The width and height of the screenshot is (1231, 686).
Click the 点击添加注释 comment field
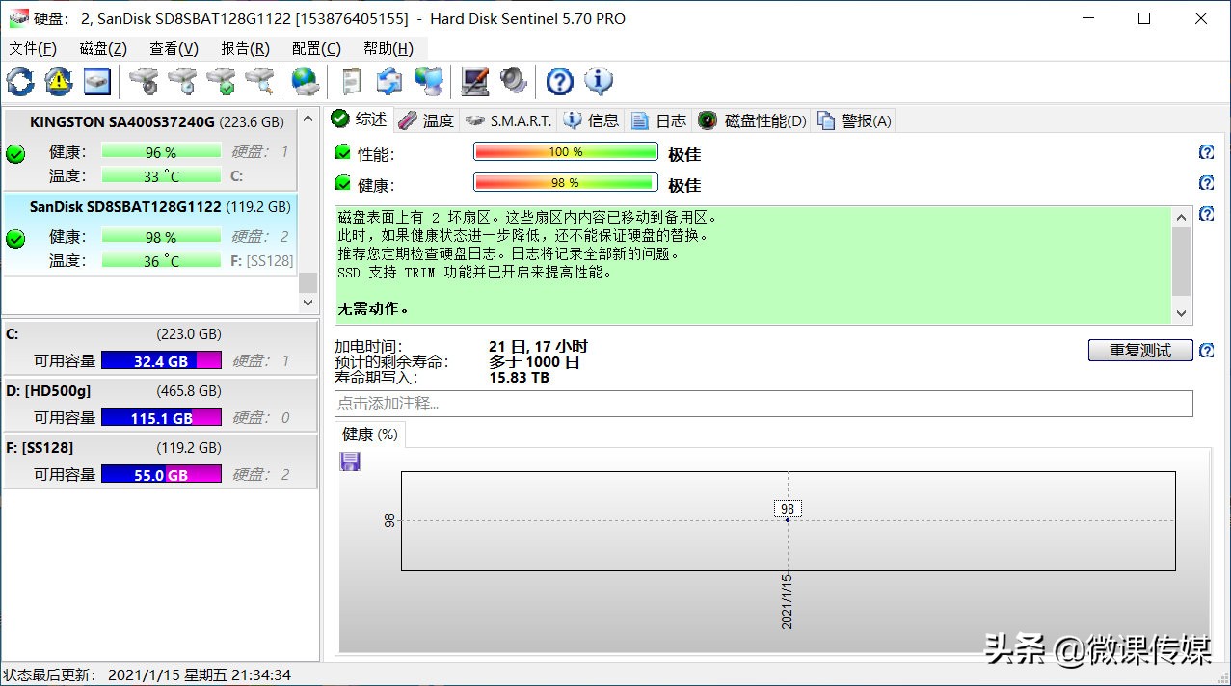(x=578, y=403)
